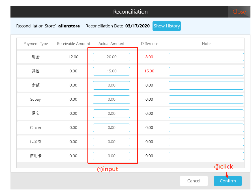The image size is (251, 192).
Task: Click the Confirm button
Action: [228, 181]
